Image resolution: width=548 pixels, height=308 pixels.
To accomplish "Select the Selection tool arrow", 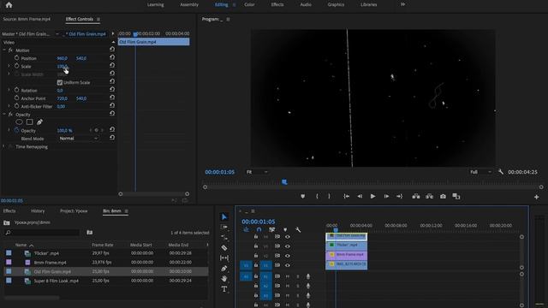I will point(224,216).
